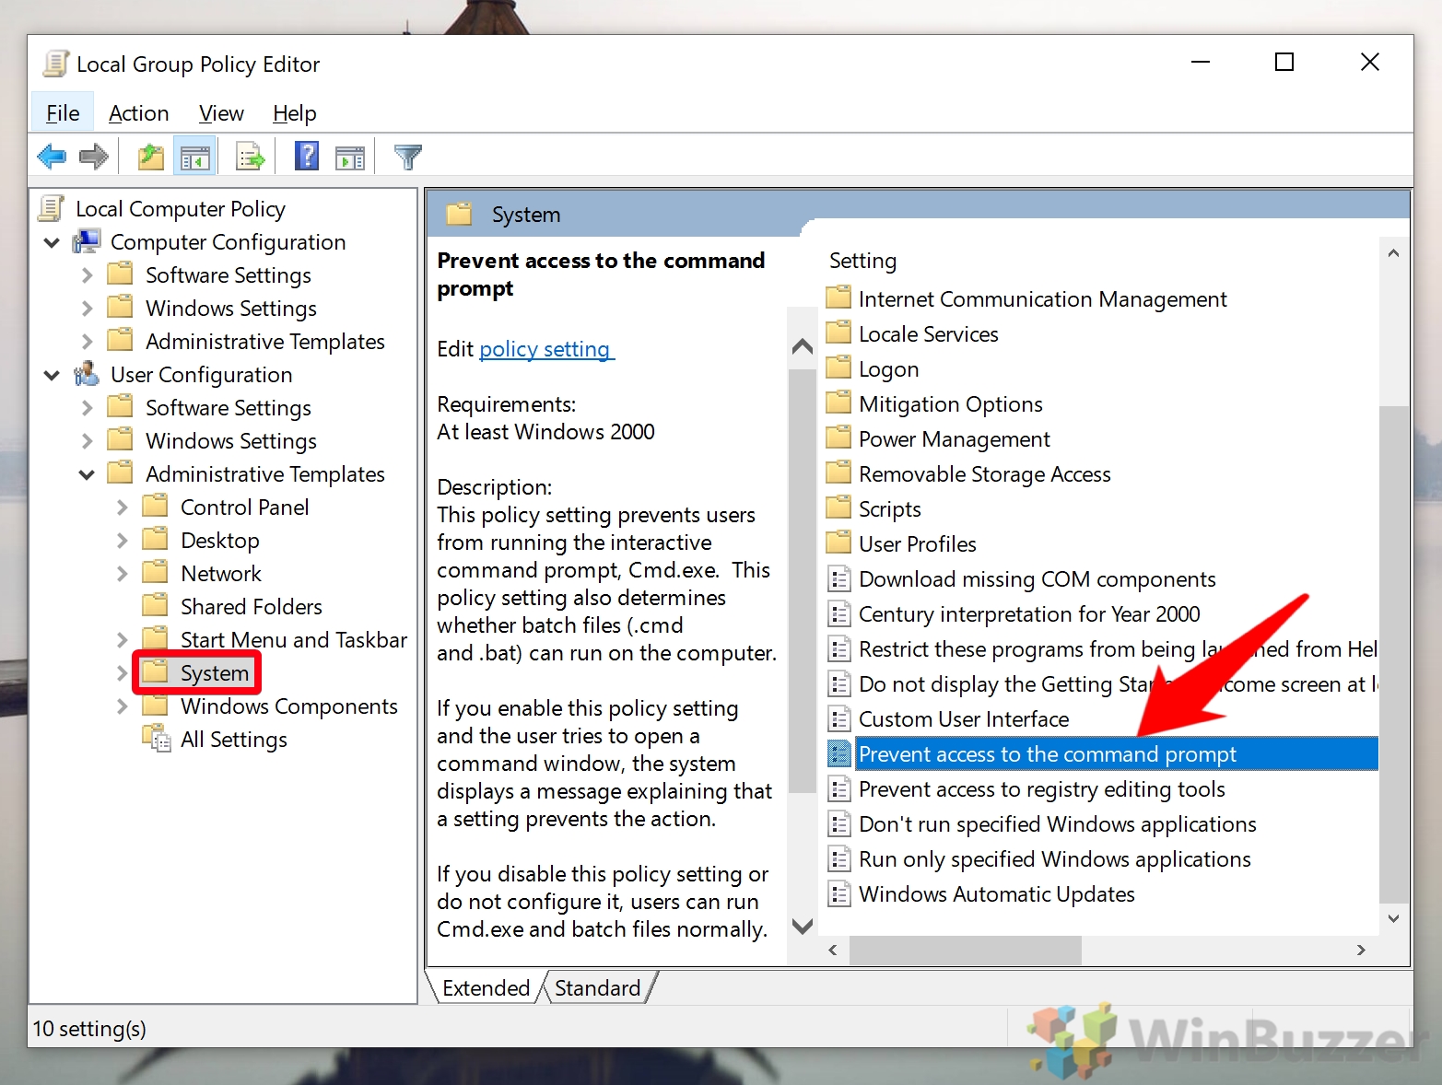Switch to the Standard tab
The height and width of the screenshot is (1085, 1442).
tap(597, 986)
